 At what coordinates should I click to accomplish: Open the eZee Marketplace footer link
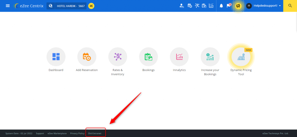[57, 134]
